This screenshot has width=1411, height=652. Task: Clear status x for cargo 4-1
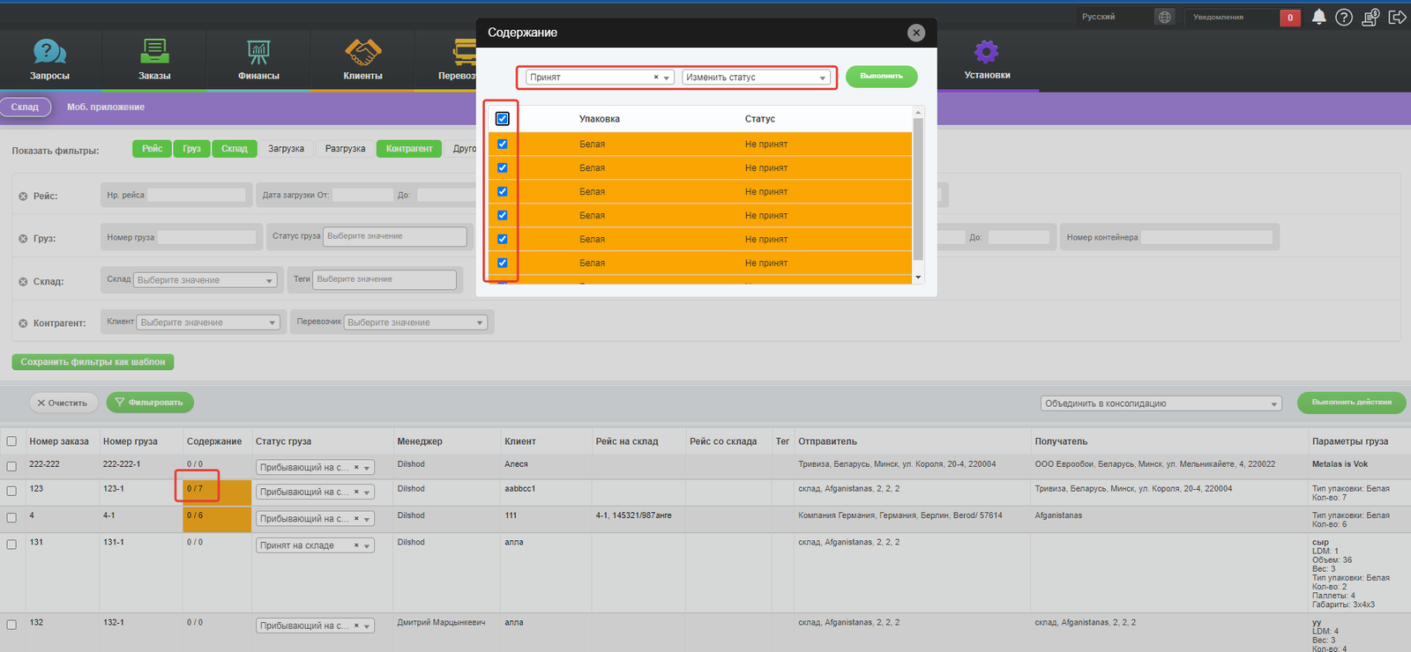pyautogui.click(x=356, y=519)
